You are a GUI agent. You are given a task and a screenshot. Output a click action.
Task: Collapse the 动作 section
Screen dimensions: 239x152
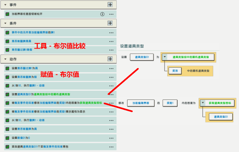click(5, 59)
